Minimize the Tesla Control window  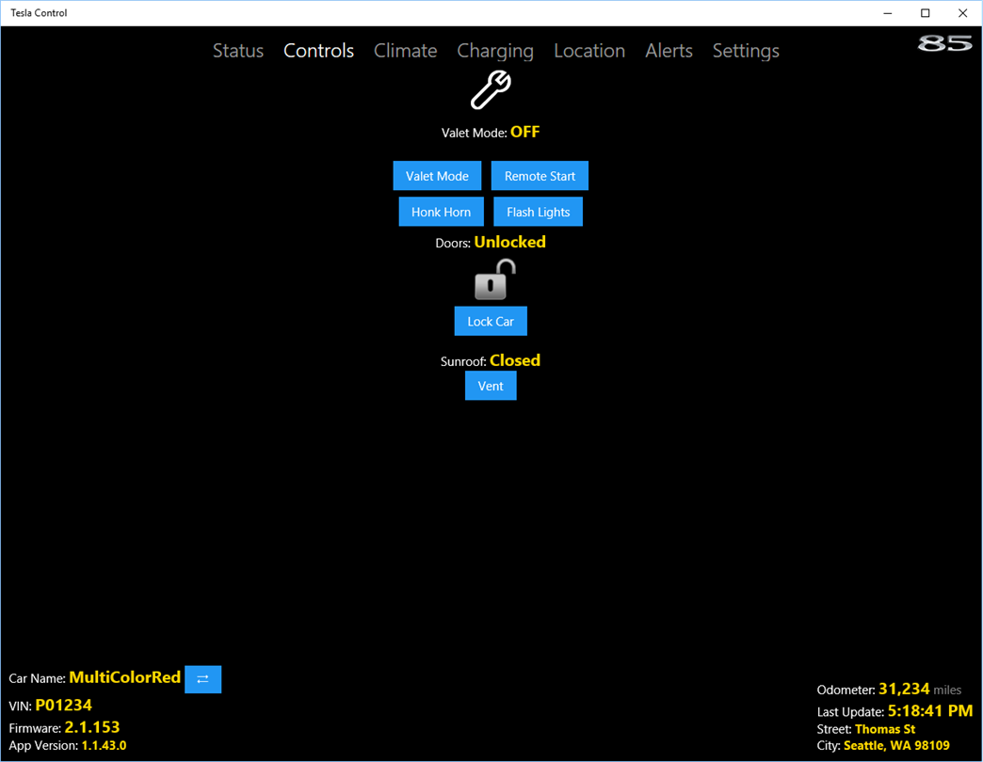pos(888,13)
